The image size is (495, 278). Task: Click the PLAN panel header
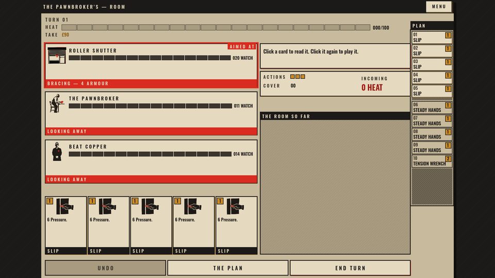tap(432, 26)
